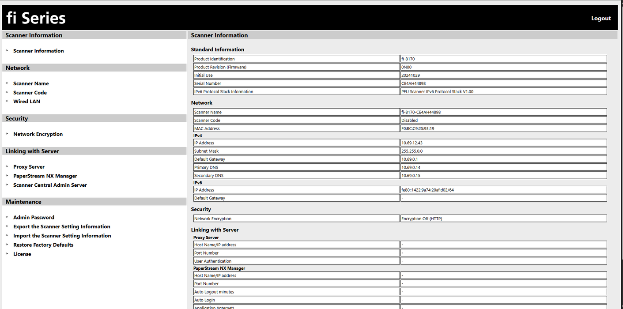This screenshot has width=623, height=309.
Task: Click Import the Scanner Setting Information
Action: click(62, 236)
